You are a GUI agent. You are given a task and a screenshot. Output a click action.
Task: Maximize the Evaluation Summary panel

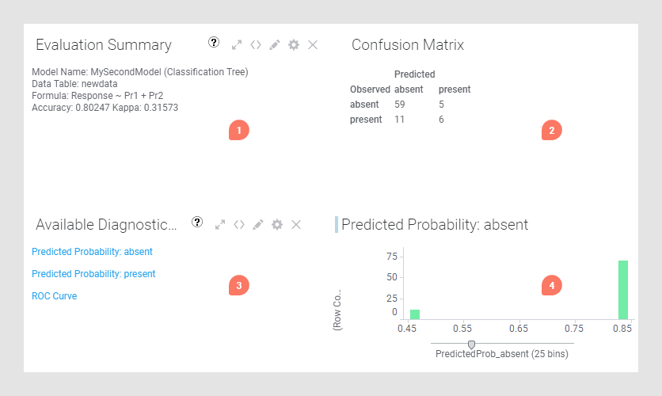click(237, 45)
